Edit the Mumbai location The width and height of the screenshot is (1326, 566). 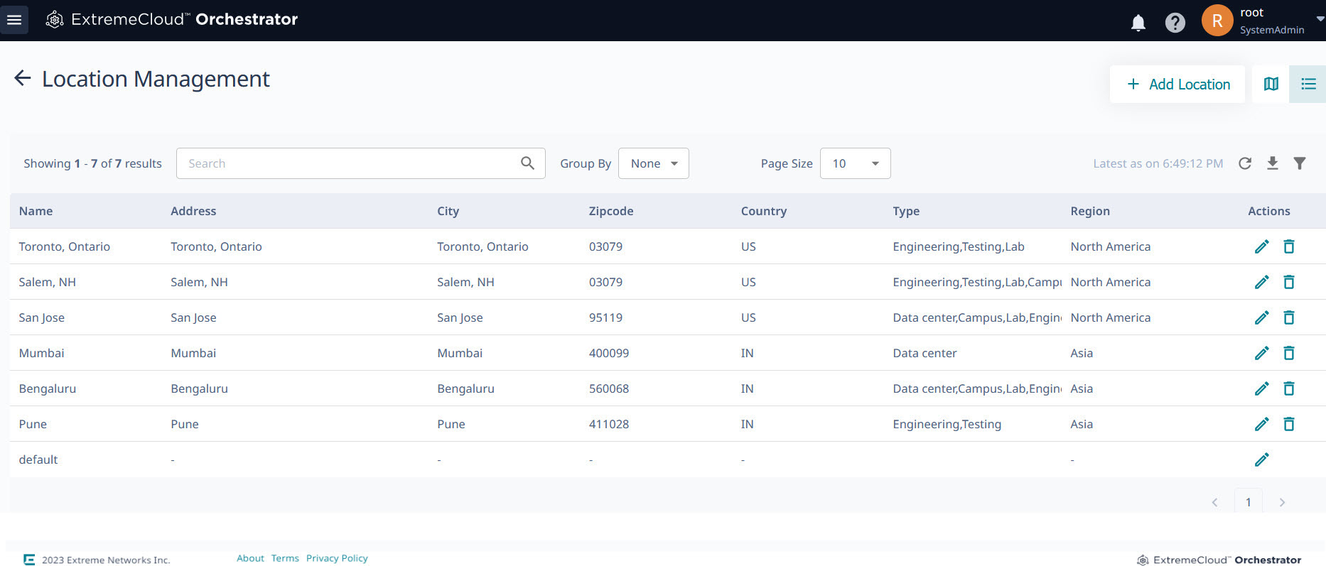(1262, 353)
